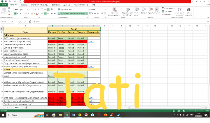Click Merge and Center (Объединить и поместить в центре)
210x123 pixels.
coord(72,13)
